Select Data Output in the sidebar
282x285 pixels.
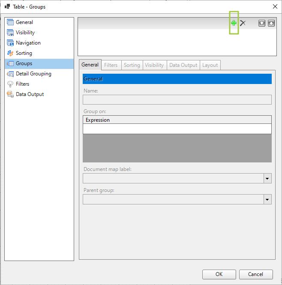click(30, 94)
